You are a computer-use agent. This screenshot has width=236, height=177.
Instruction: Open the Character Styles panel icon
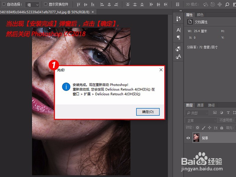click(x=178, y=57)
